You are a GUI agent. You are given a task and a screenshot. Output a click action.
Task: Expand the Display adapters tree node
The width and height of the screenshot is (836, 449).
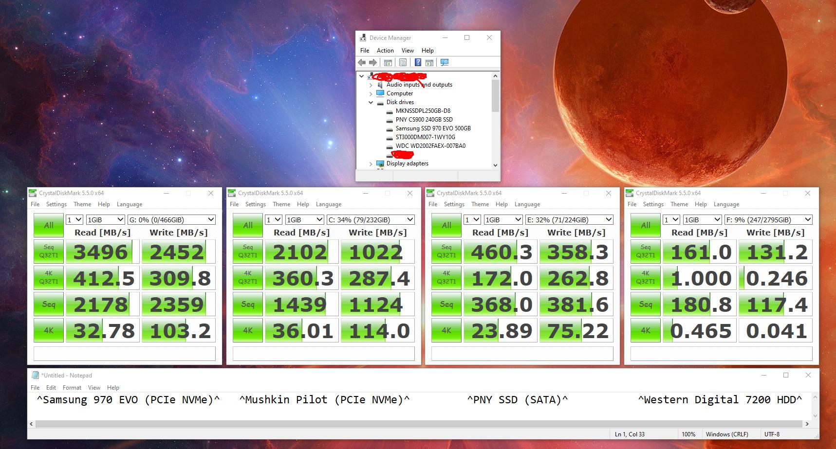[x=371, y=163]
